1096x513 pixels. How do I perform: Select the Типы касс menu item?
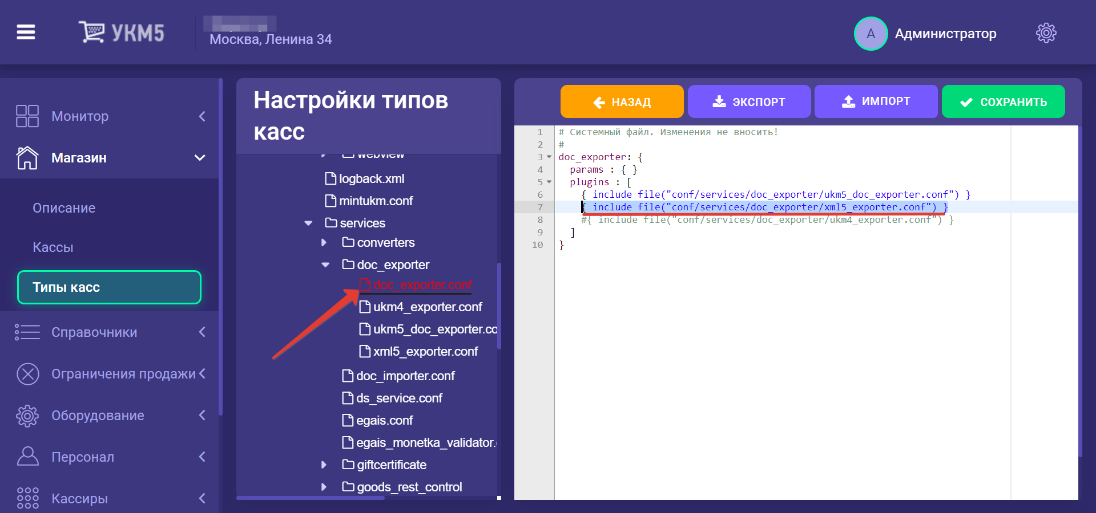109,287
